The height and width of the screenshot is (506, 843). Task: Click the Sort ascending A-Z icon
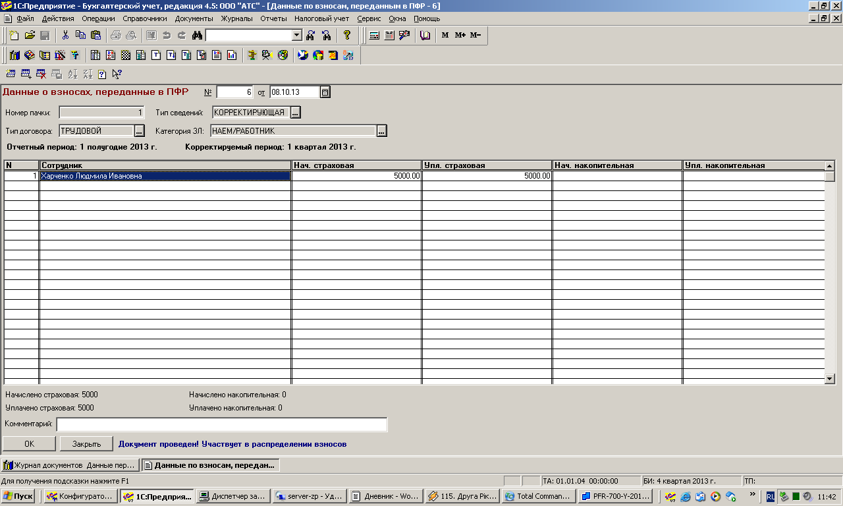pos(72,74)
